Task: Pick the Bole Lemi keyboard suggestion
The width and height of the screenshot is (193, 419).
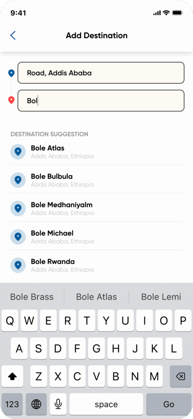Action: [x=161, y=297]
